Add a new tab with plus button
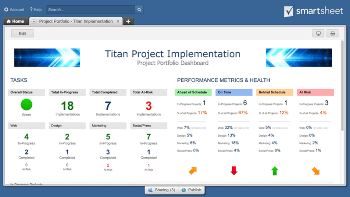The width and height of the screenshot is (350, 197). tap(128, 22)
